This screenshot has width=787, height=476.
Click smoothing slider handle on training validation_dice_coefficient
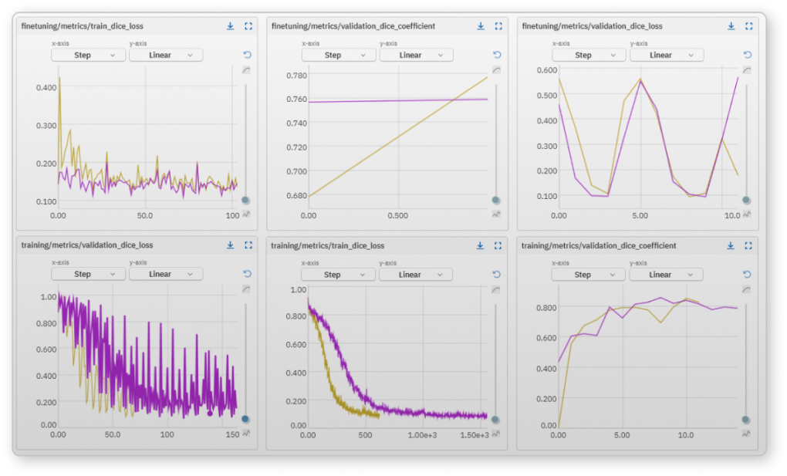(746, 419)
